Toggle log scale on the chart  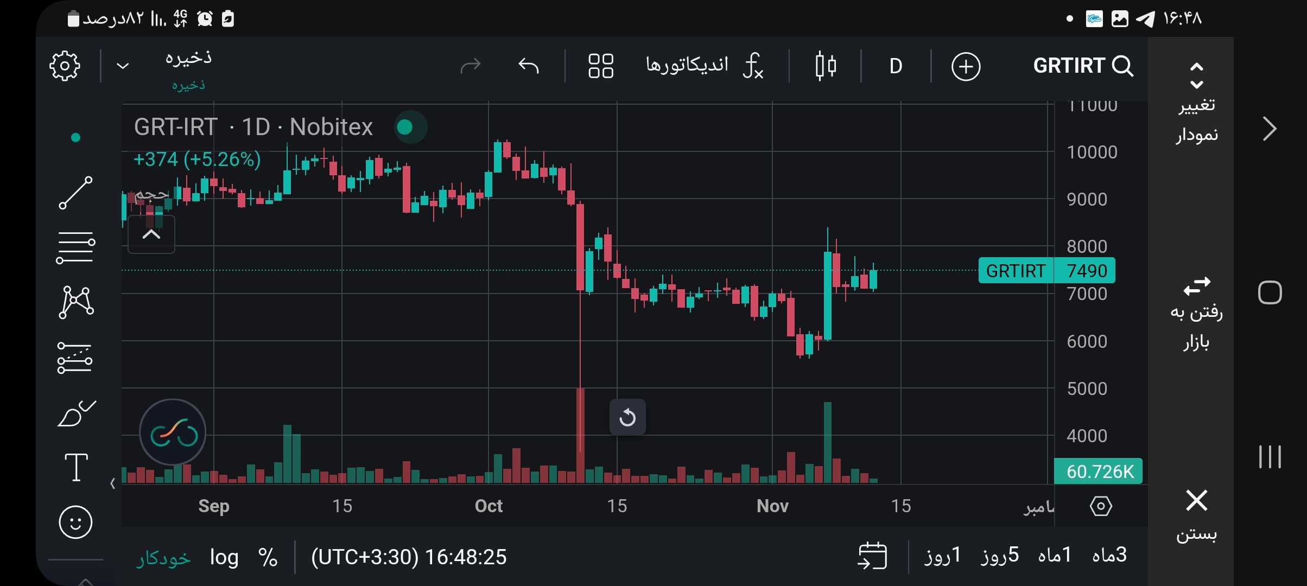224,557
